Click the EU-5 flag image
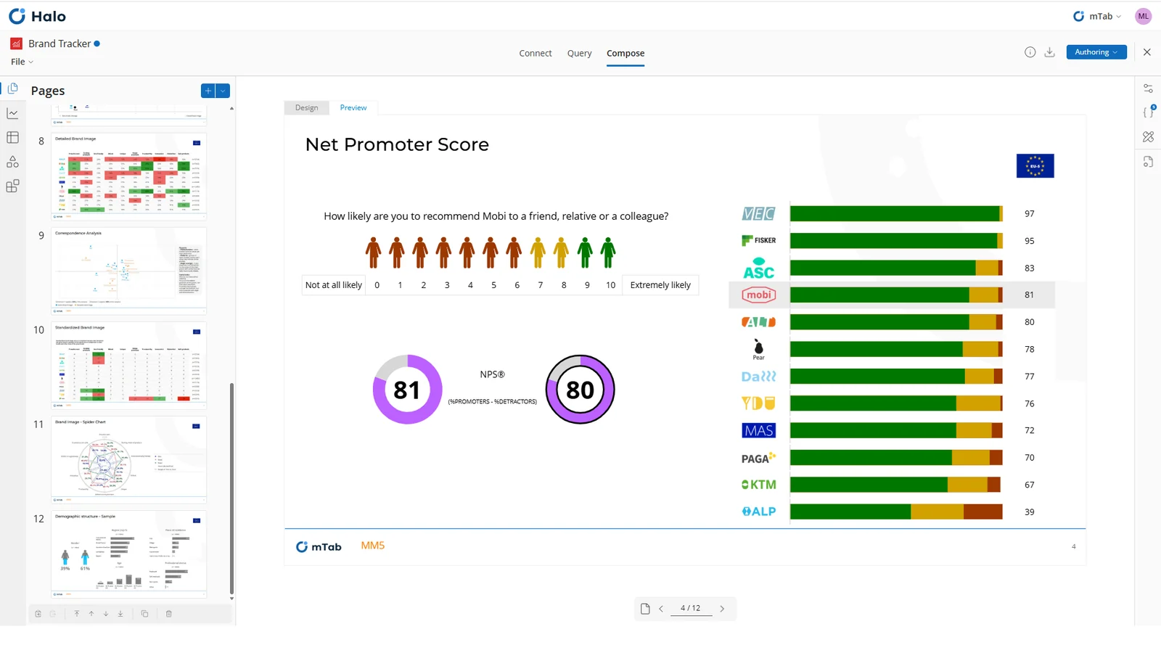This screenshot has width=1161, height=653. pos(1035,166)
